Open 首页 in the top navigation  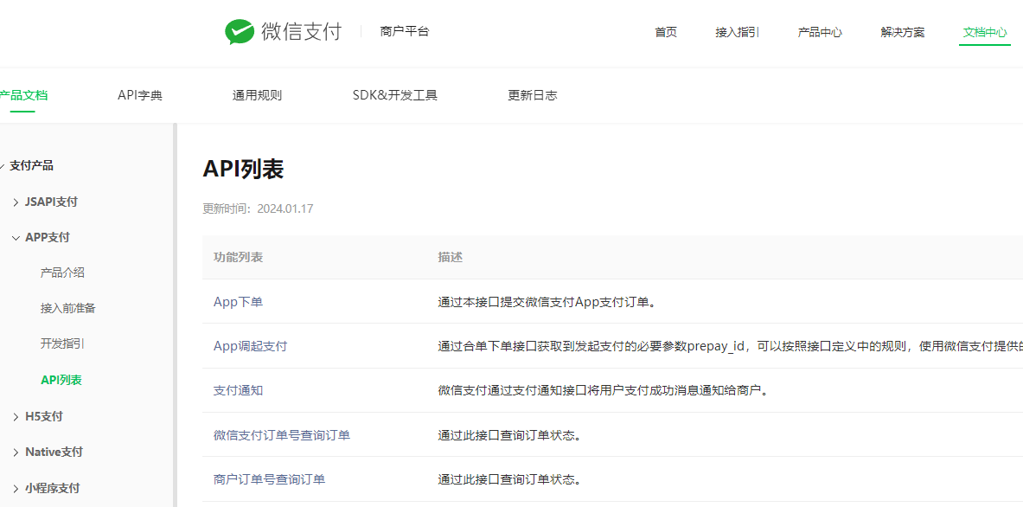[x=666, y=33]
